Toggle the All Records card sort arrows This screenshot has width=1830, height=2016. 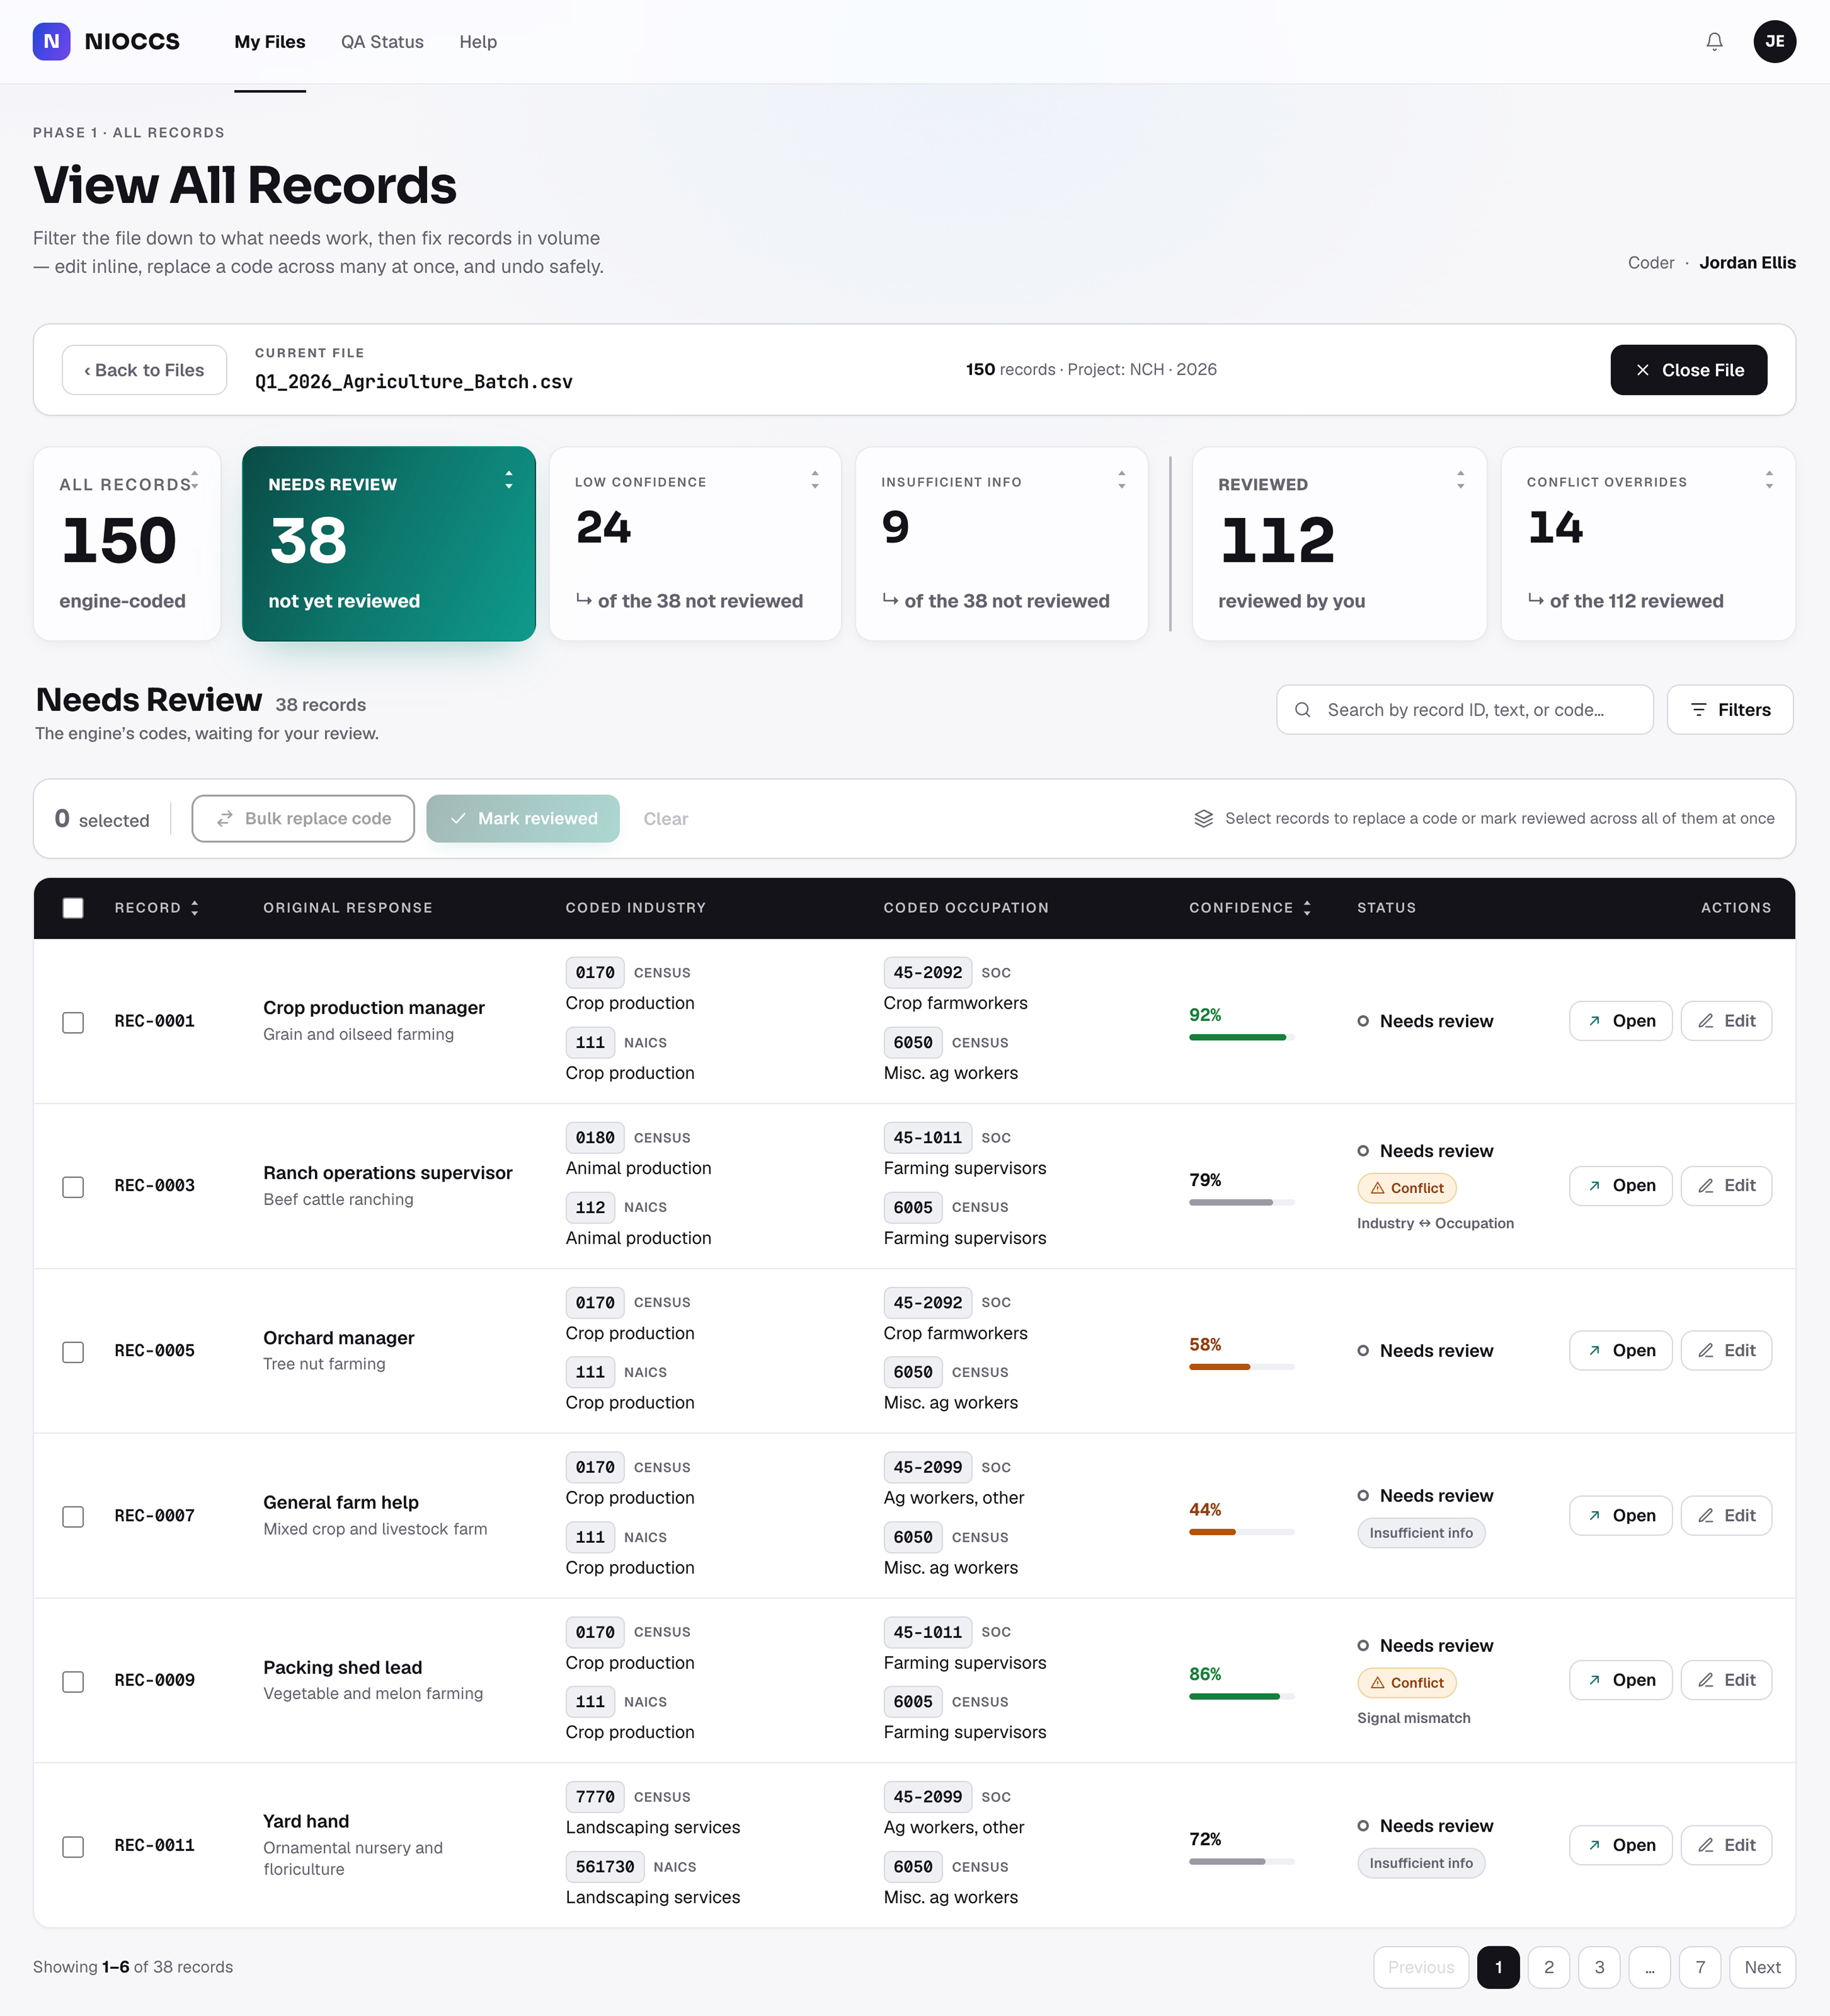195,480
